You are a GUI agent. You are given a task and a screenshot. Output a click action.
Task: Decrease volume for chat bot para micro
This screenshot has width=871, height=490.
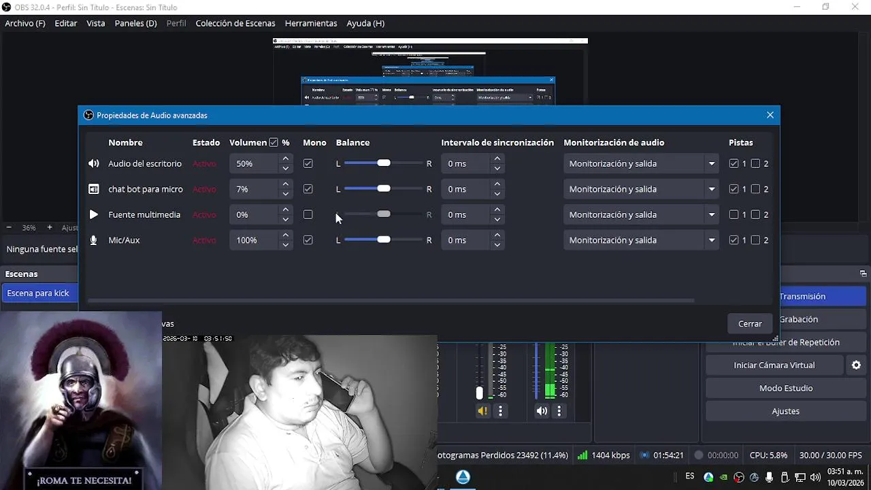coord(286,194)
